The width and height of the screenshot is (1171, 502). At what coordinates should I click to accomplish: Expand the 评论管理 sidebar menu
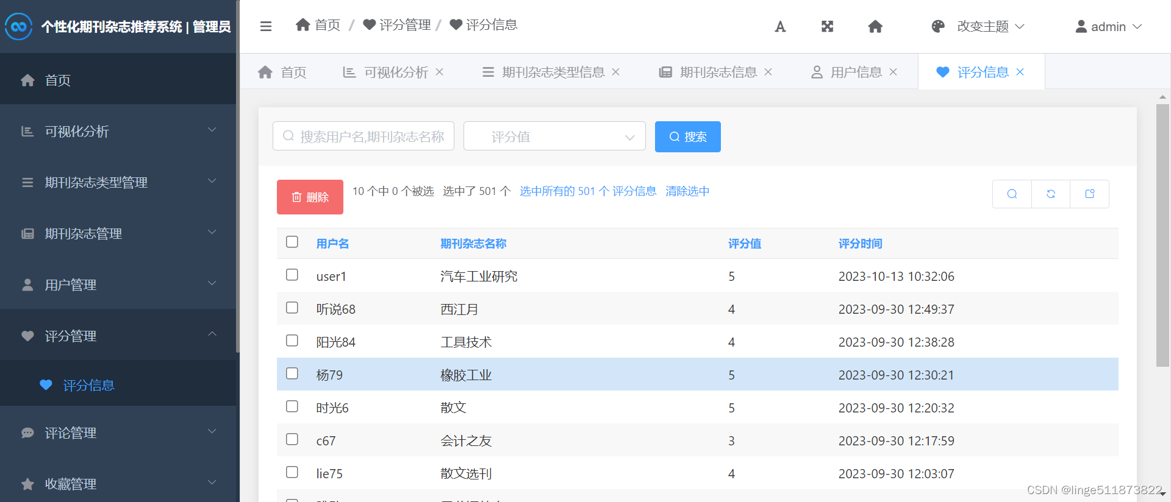point(212,431)
